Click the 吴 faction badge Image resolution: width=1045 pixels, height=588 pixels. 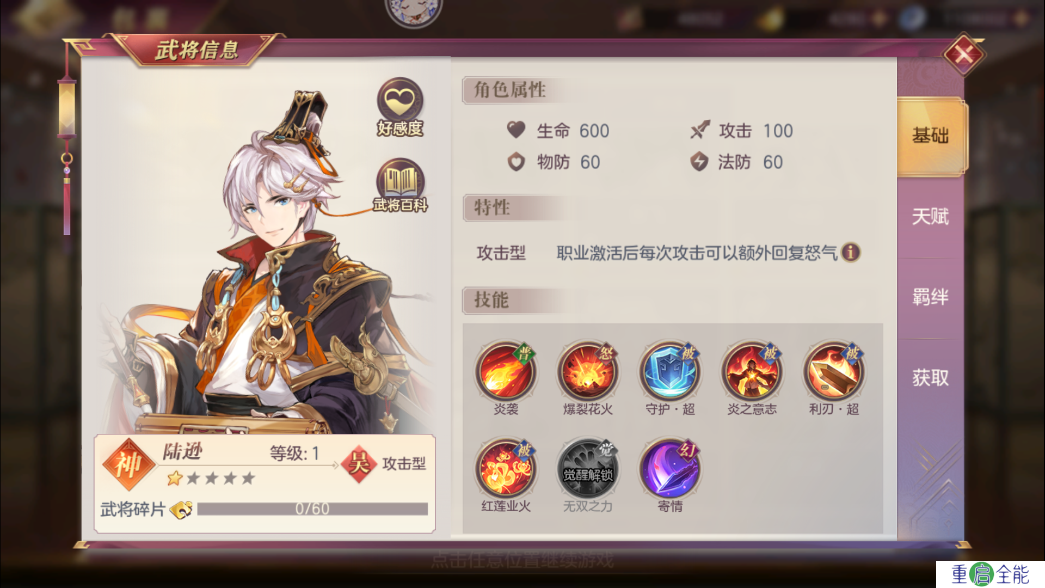pyautogui.click(x=359, y=464)
